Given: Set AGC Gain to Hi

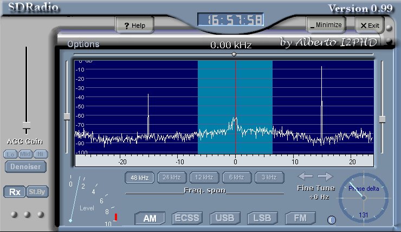Looking at the screenshot, I should pyautogui.click(x=40, y=154).
